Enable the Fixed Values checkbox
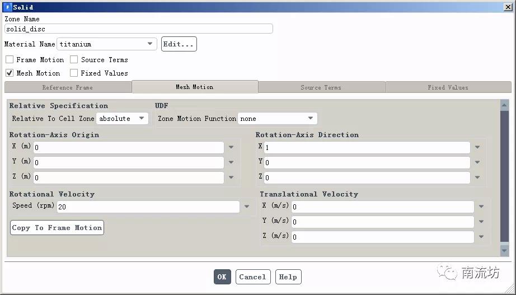This screenshot has width=516, height=295. coord(74,73)
